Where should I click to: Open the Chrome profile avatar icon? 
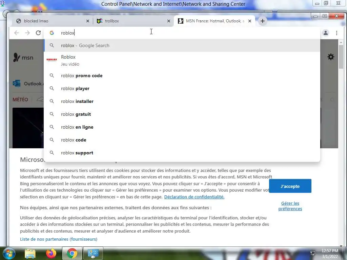point(326,33)
